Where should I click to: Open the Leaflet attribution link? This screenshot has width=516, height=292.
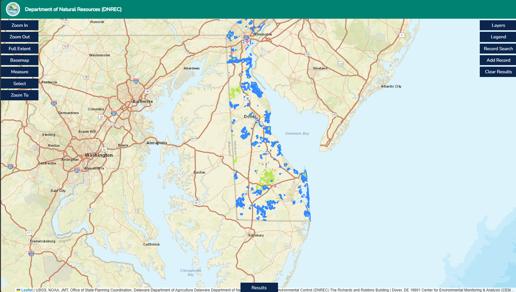(27, 290)
